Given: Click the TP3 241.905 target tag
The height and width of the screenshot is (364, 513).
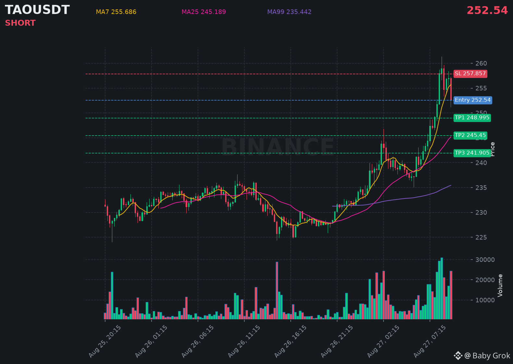Looking at the screenshot, I should [x=472, y=153].
